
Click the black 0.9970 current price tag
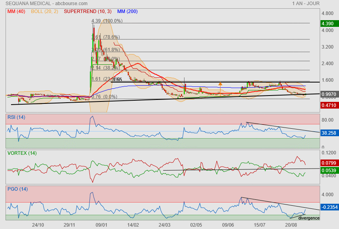click(x=328, y=94)
